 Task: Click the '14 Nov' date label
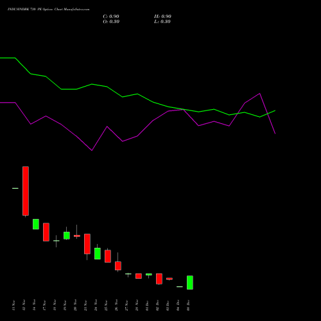pyautogui.click(x=34, y=305)
